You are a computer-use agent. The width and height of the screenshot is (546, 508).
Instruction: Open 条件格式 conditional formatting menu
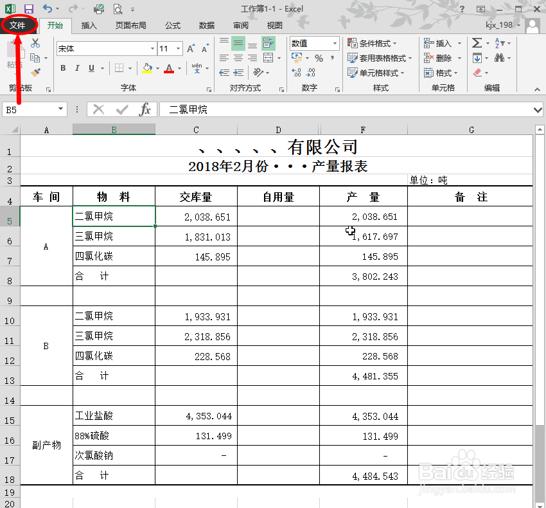coord(373,43)
